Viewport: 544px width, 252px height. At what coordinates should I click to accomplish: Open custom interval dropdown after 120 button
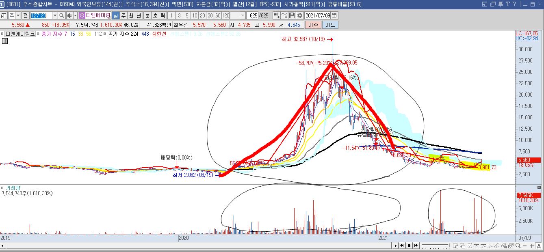pyautogui.click(x=243, y=15)
